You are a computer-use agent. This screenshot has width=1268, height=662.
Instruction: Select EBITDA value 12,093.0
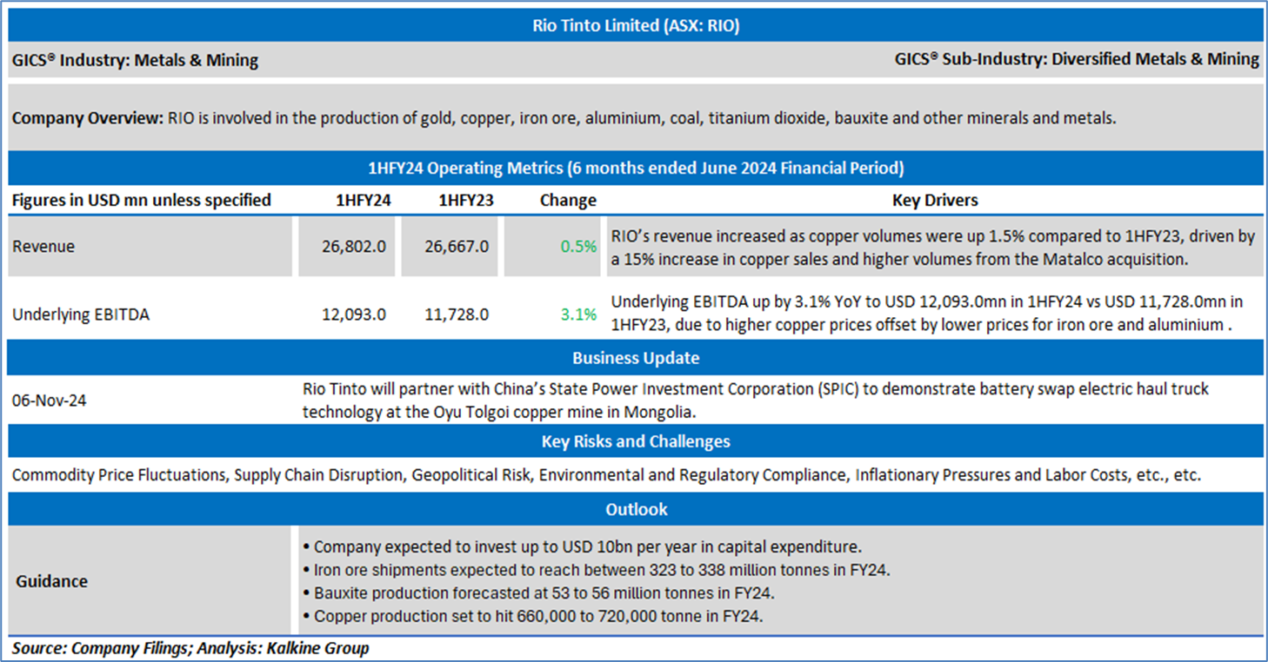[353, 314]
